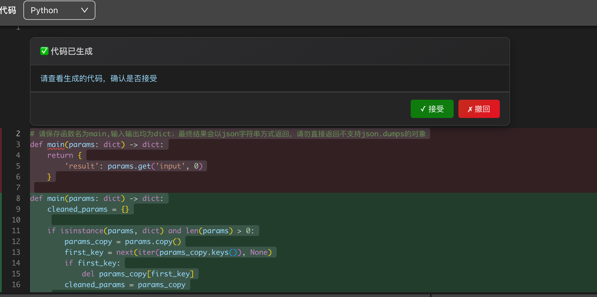Reject the changes with 撤回 button
The height and width of the screenshot is (297, 597).
tap(479, 109)
